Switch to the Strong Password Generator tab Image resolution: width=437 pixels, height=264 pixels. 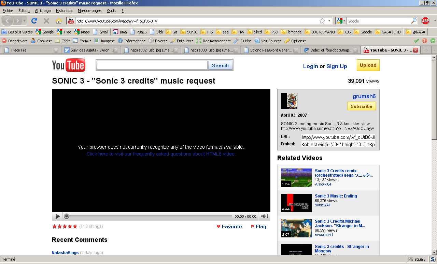[271, 50]
